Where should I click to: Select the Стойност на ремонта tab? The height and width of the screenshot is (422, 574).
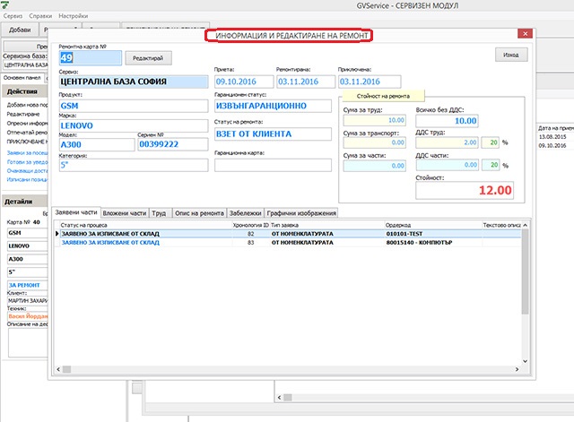[x=383, y=96]
